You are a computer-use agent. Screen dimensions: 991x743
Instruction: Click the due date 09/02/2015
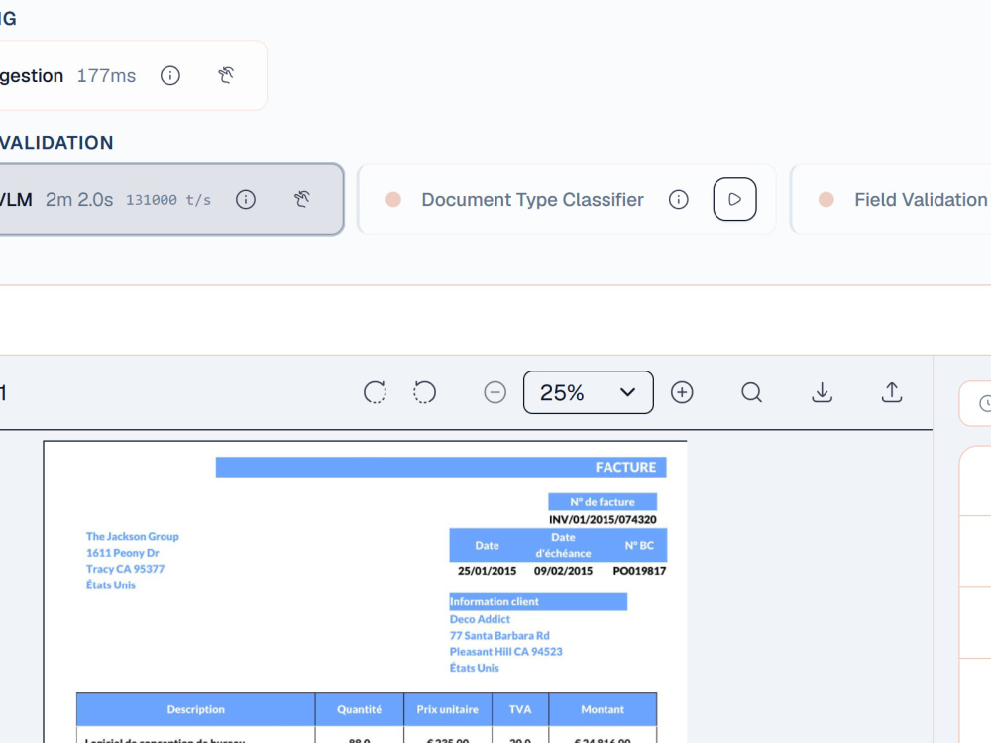[563, 571]
